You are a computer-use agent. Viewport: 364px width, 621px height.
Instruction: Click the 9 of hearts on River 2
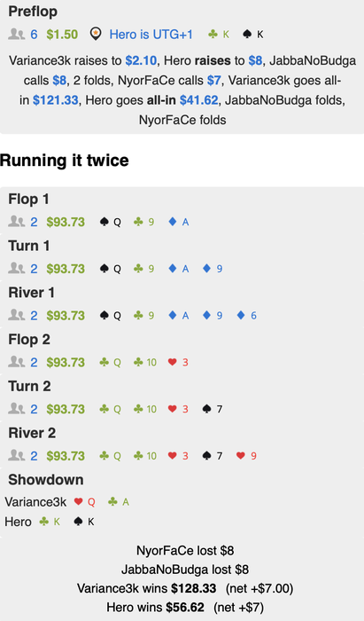tap(246, 456)
